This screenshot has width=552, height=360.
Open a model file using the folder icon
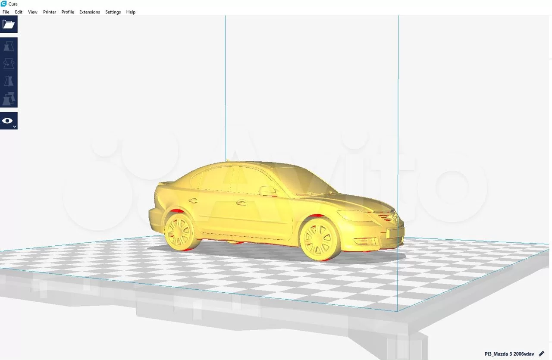8,24
